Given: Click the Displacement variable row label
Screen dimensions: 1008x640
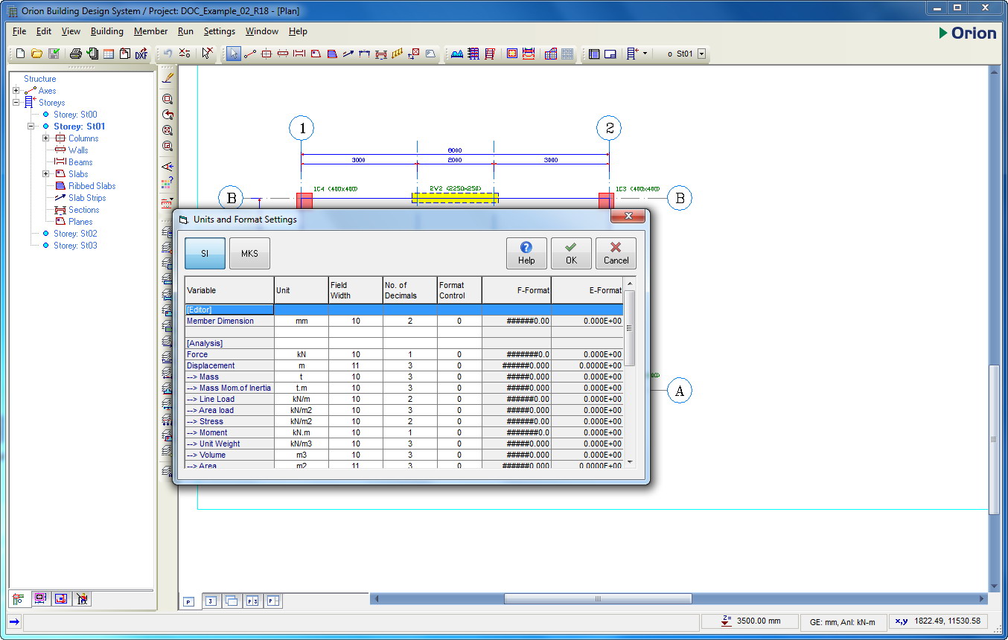Looking at the screenshot, I should tap(229, 366).
